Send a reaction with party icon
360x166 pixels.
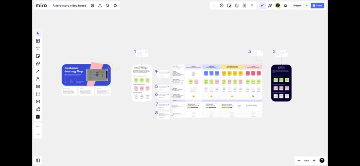pyautogui.click(x=270, y=6)
